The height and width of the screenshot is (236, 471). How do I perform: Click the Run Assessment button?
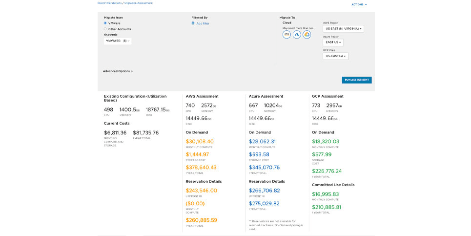click(x=357, y=80)
